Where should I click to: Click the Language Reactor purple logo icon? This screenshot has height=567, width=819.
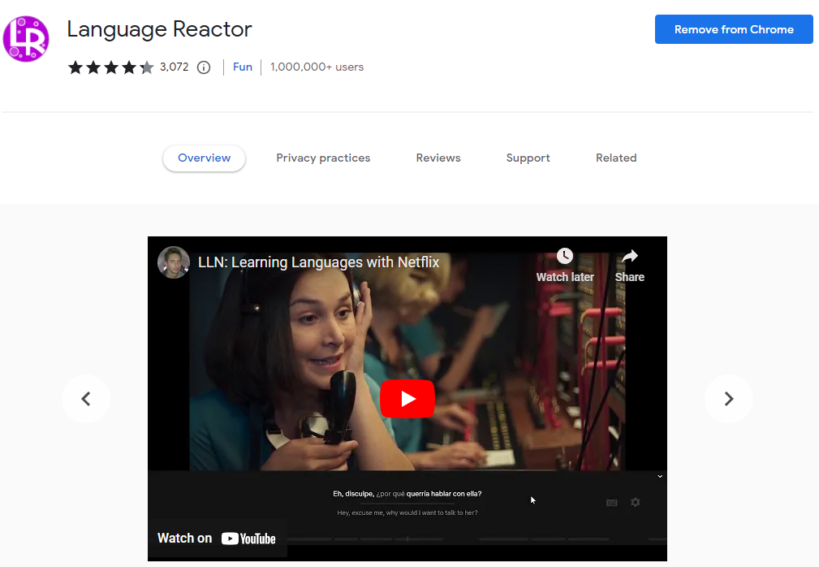point(26,39)
